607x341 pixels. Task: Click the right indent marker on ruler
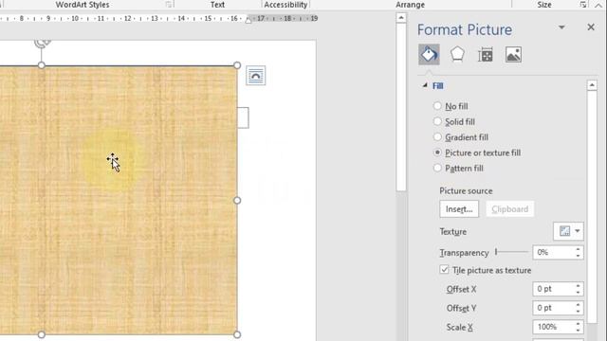tap(248, 20)
